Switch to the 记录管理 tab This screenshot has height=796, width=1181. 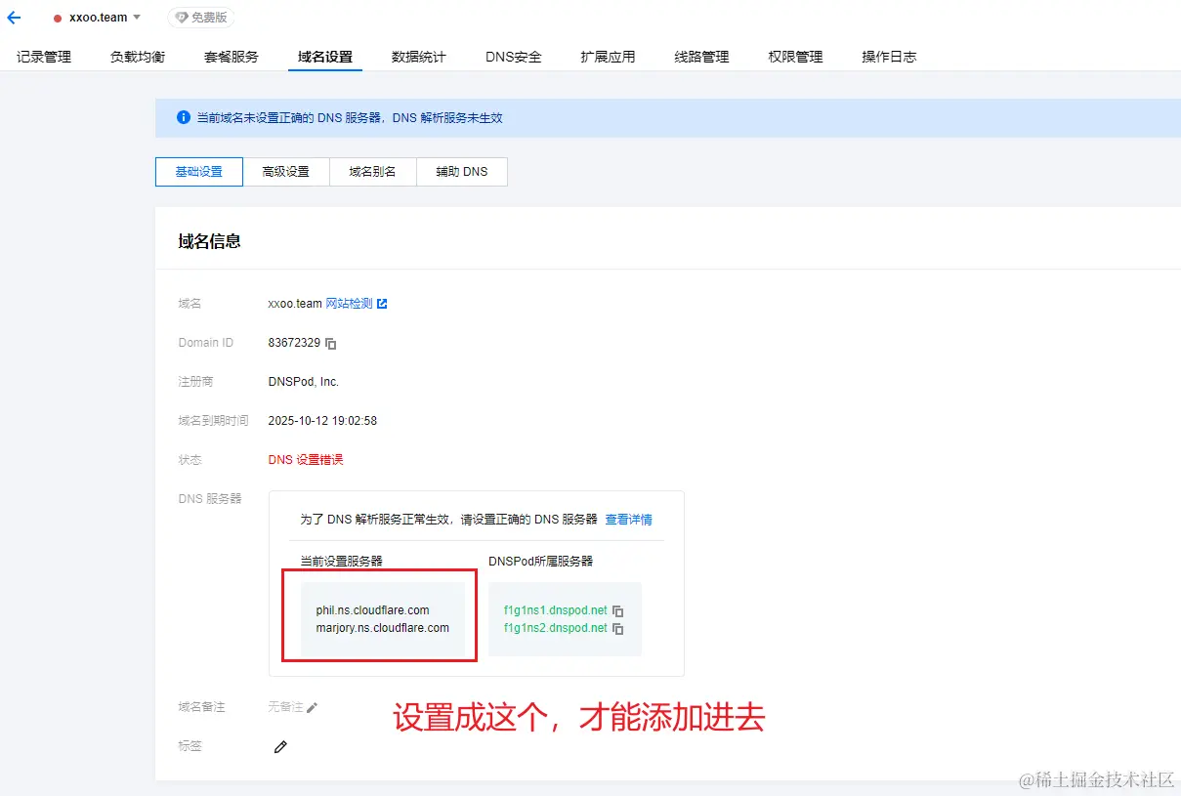pos(43,57)
